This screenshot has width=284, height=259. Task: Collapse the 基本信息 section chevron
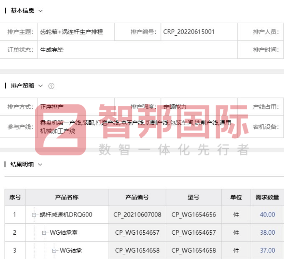pyautogui.click(x=40, y=11)
